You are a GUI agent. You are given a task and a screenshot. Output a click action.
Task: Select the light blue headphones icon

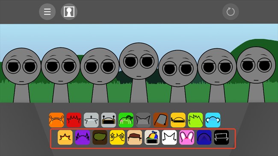pos(213,120)
